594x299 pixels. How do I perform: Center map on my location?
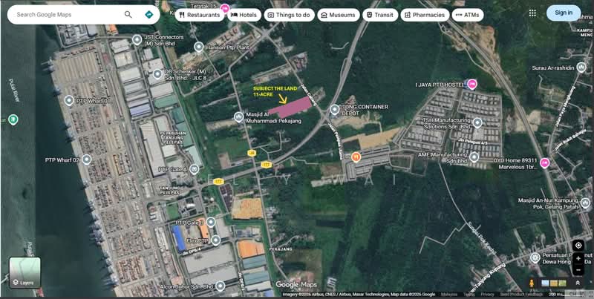coord(578,246)
